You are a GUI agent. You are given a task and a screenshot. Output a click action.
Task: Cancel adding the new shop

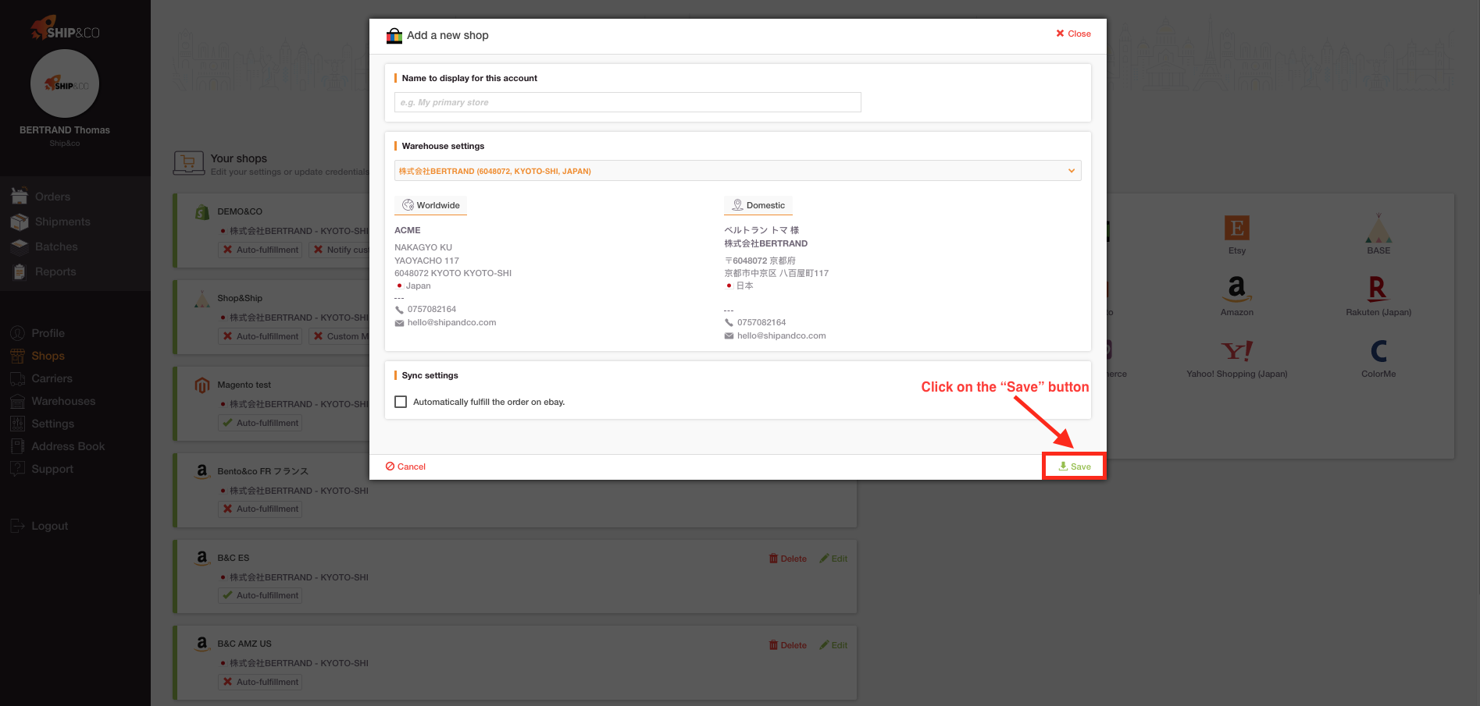point(405,467)
